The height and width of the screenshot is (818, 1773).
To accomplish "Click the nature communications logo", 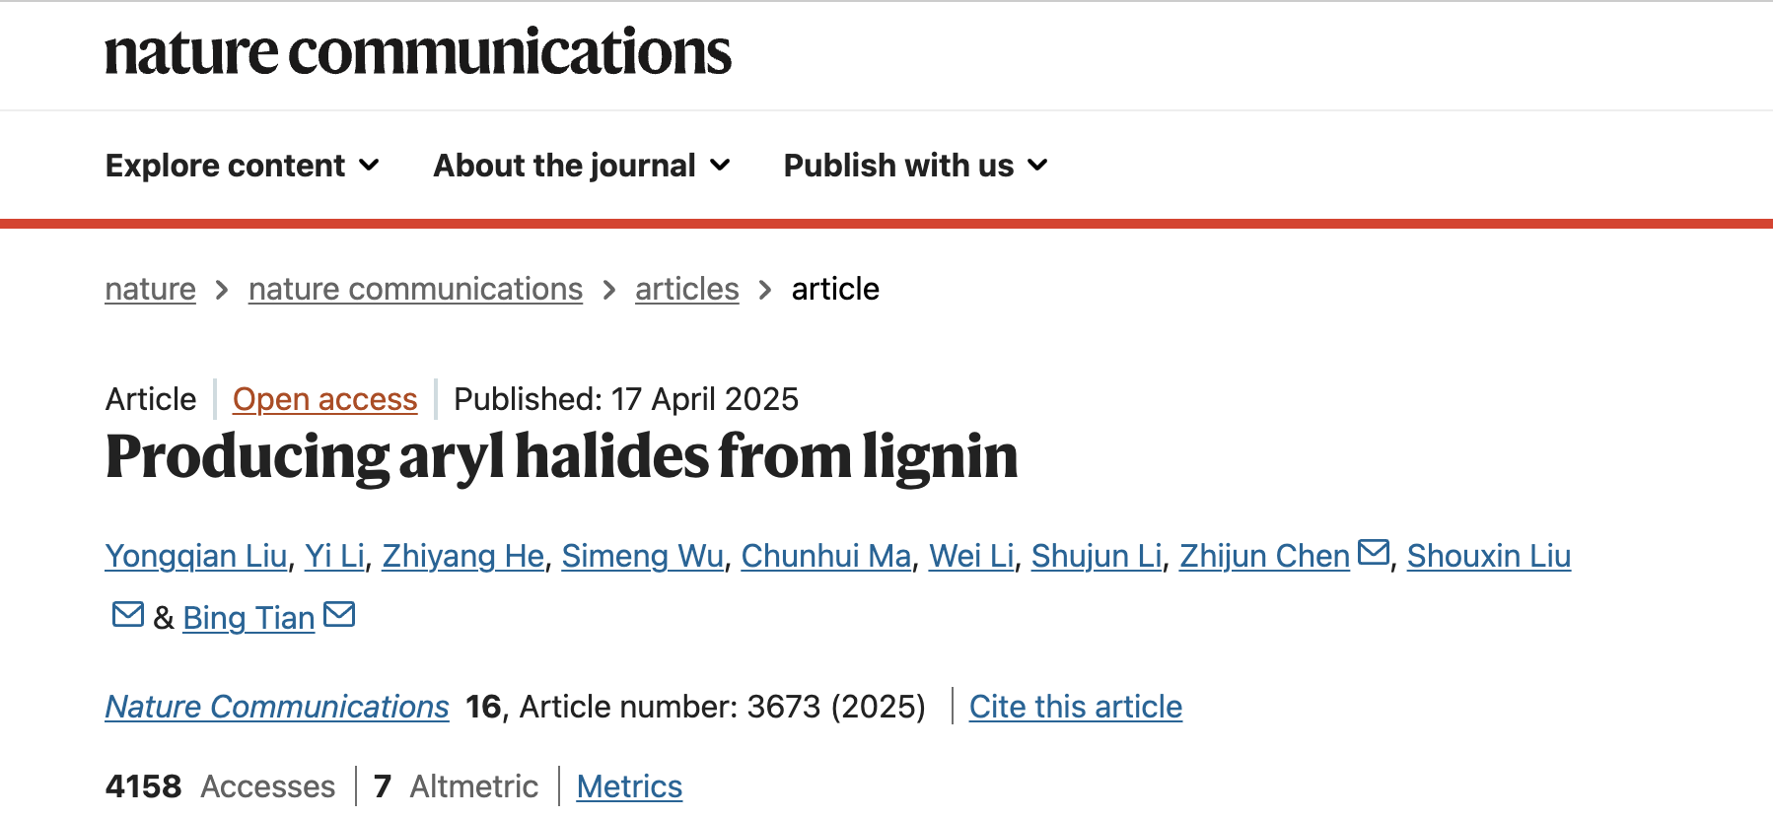I will pos(418,52).
